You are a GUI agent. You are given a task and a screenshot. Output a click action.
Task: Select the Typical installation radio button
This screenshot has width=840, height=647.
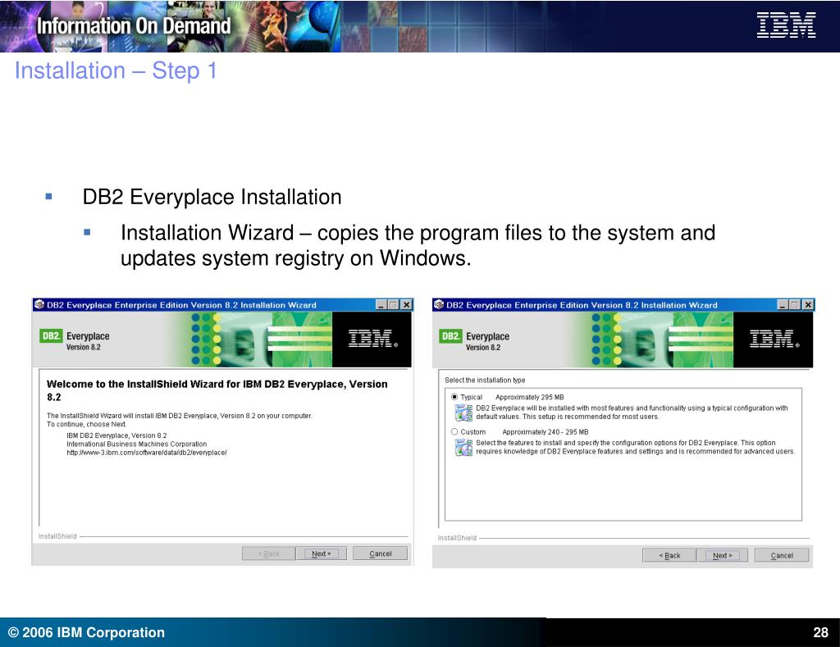pyautogui.click(x=454, y=397)
